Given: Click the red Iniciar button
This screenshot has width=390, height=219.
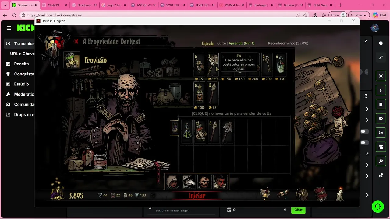Looking at the screenshot, I should tap(197, 196).
